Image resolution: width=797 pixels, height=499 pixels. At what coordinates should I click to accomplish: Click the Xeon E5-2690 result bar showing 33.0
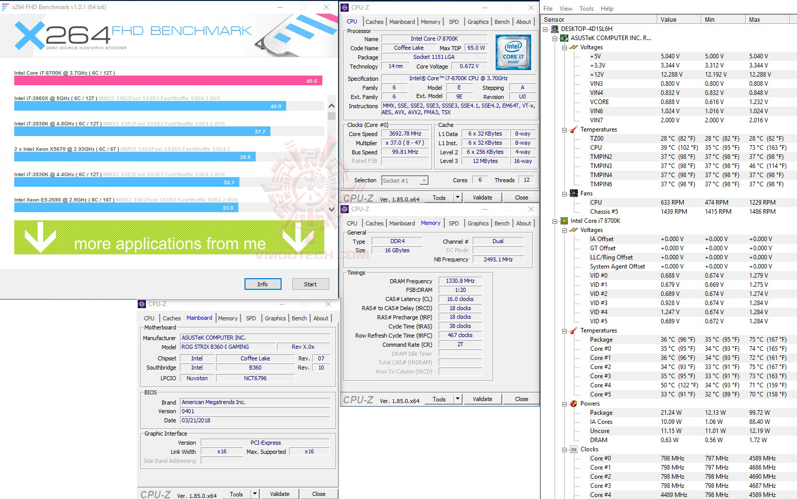tap(126, 208)
